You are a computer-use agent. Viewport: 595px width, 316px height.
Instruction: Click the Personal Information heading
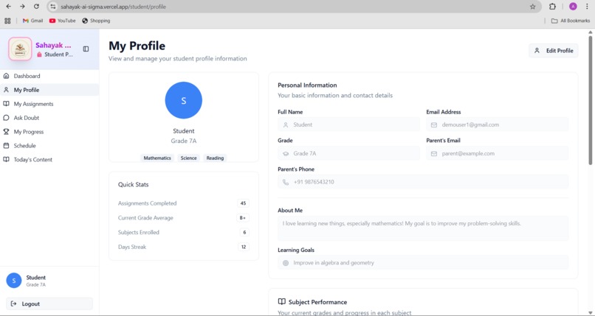[x=307, y=85]
